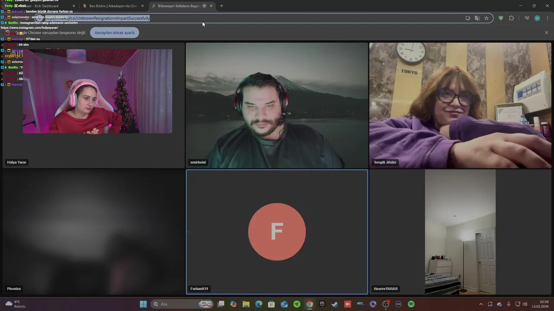Image resolution: width=554 pixels, height=311 pixels.
Task: Click the Hülya Yarar name label
Action: [17, 162]
